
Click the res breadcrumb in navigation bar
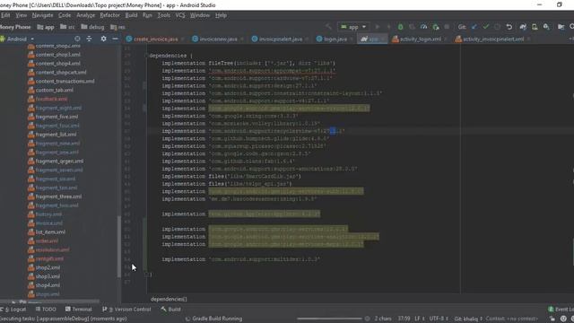(117, 27)
